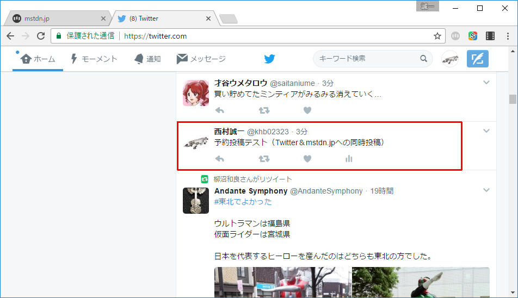Image resolution: width=518 pixels, height=298 pixels.
Task: Go to モーメント in navigation
Action: (x=94, y=59)
